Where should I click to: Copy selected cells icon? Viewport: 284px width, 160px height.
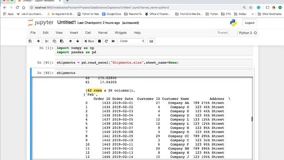pos(54,41)
